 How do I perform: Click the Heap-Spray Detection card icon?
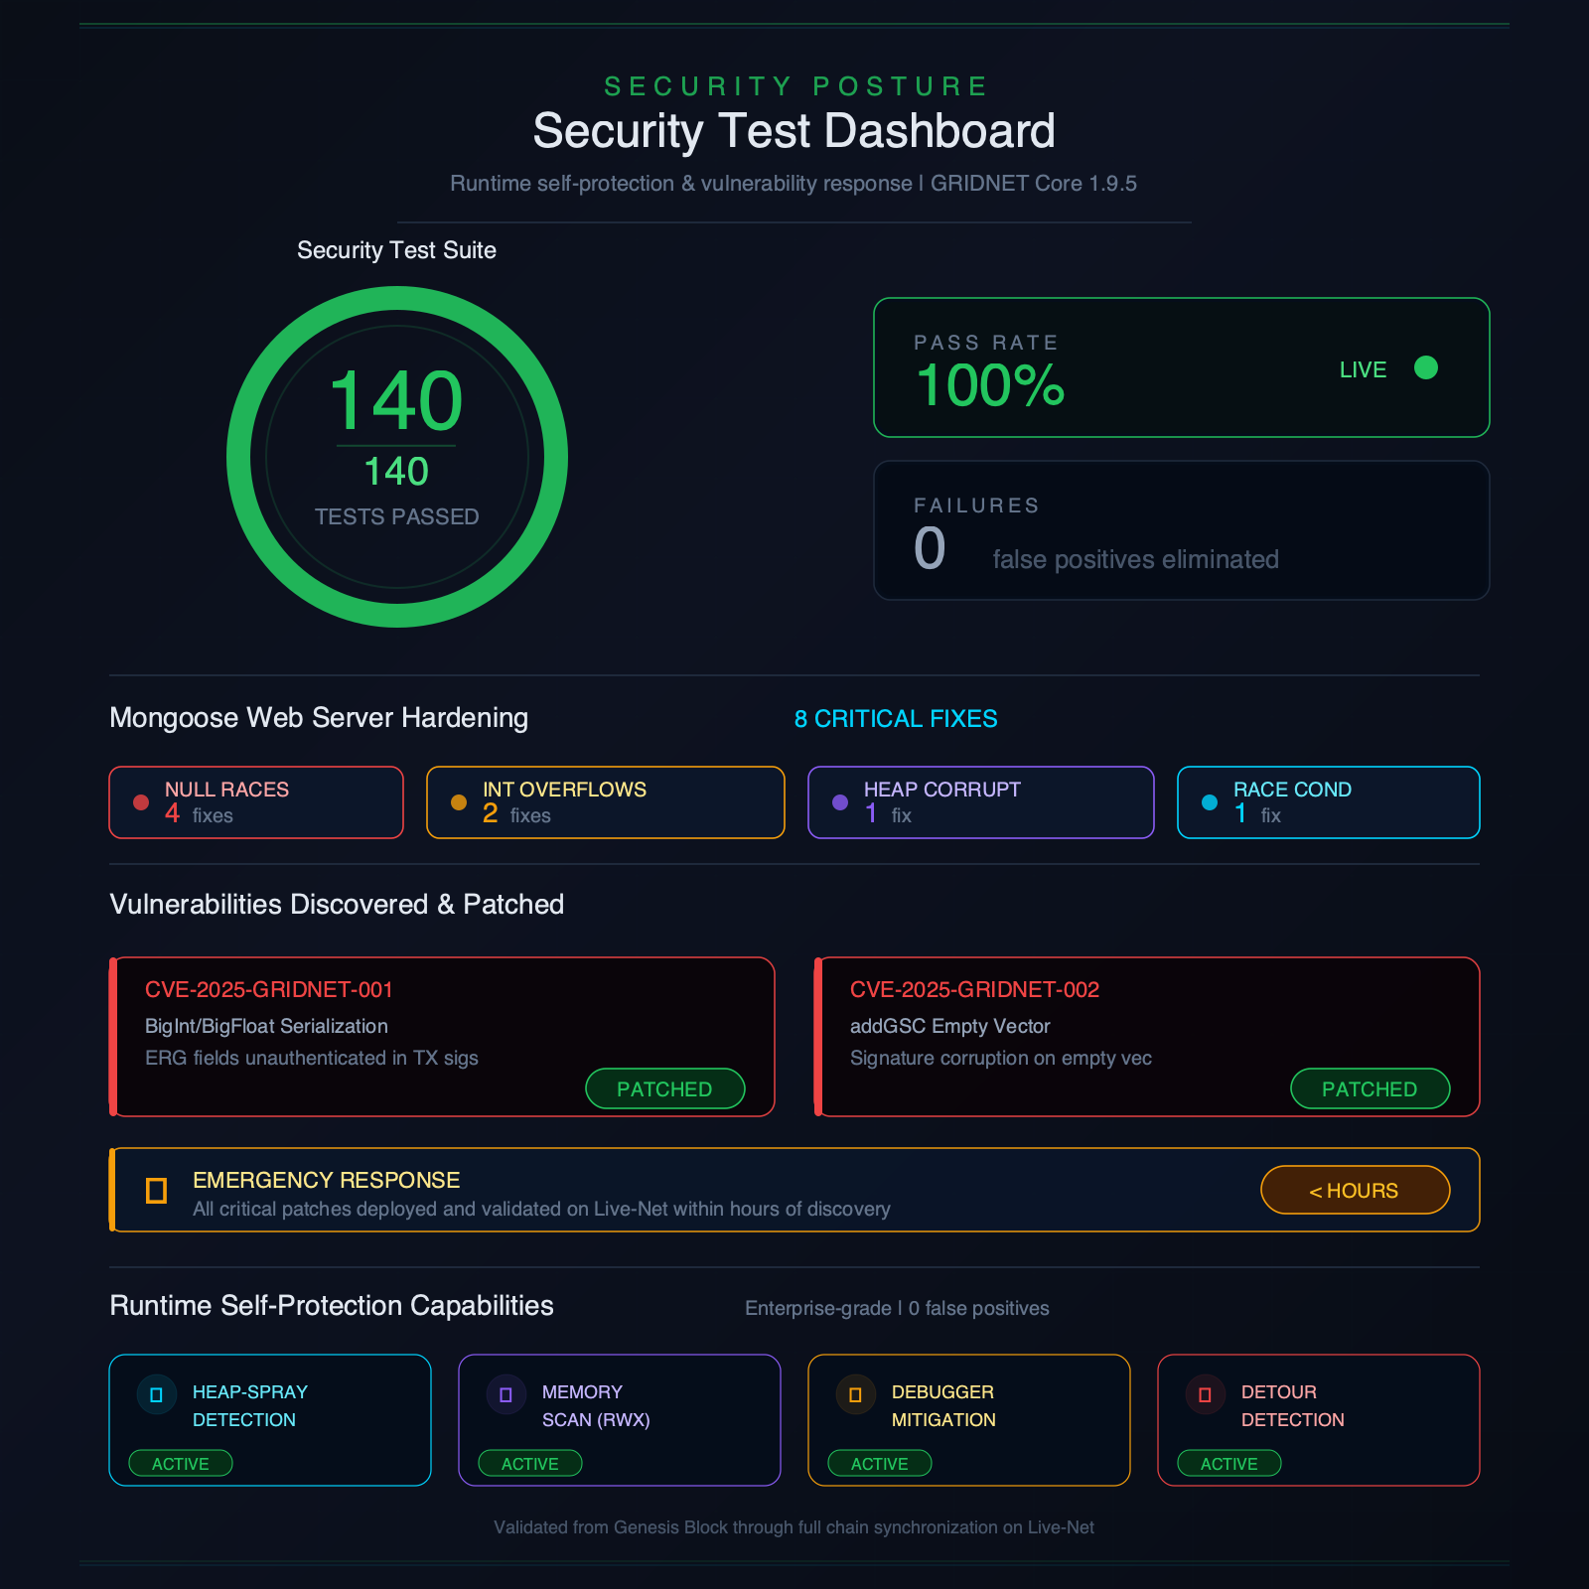(156, 1394)
